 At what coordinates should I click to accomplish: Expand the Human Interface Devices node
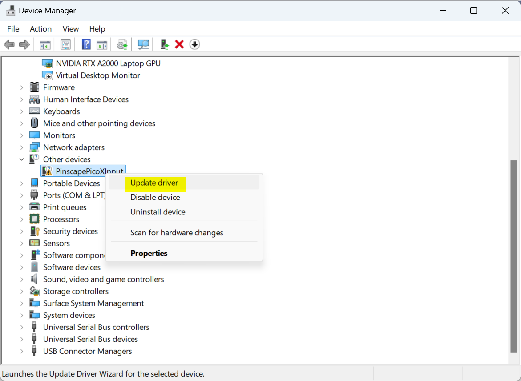pyautogui.click(x=22, y=99)
